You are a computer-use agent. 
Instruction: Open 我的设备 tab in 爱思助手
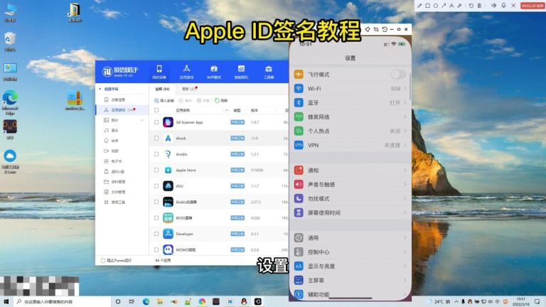159,72
